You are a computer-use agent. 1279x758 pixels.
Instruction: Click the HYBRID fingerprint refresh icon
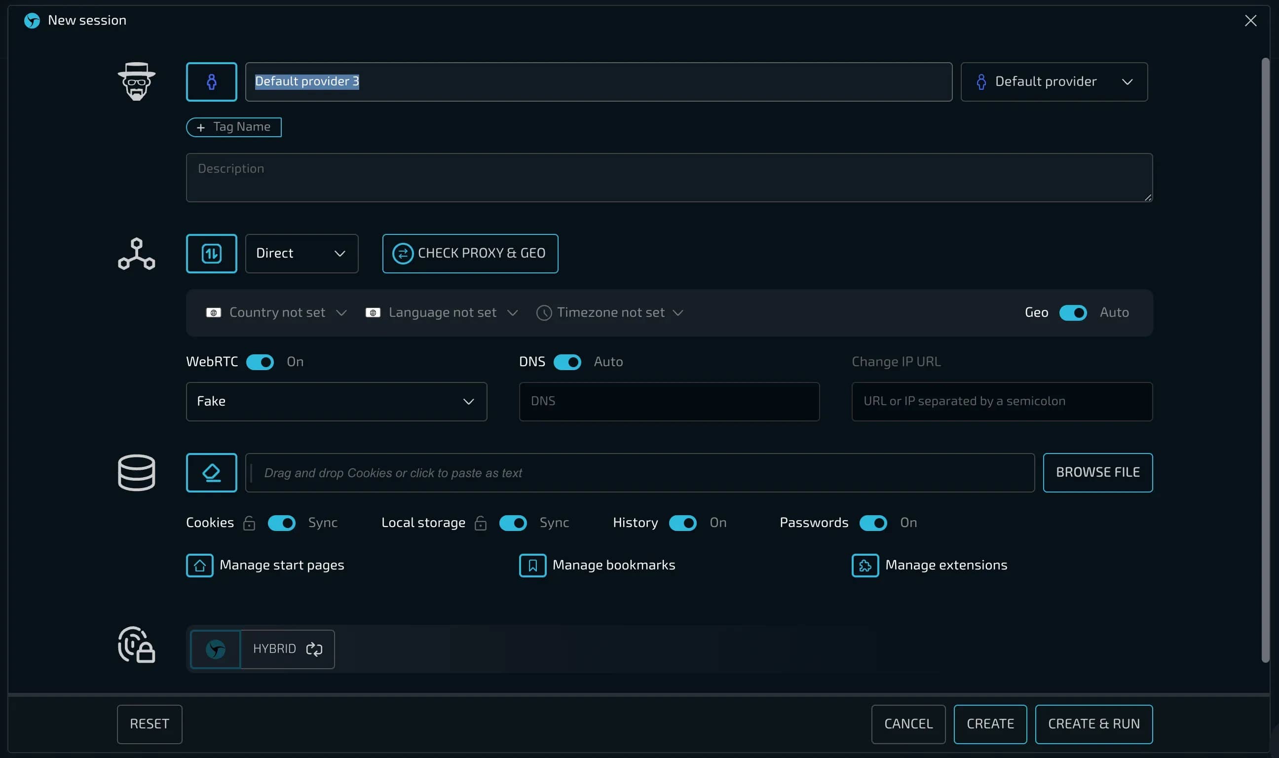tap(314, 649)
